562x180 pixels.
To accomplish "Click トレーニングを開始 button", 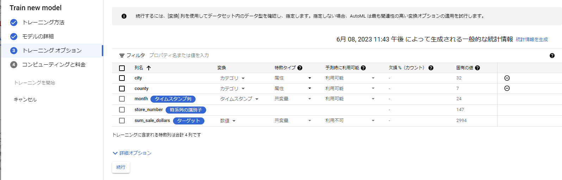I will click(35, 83).
